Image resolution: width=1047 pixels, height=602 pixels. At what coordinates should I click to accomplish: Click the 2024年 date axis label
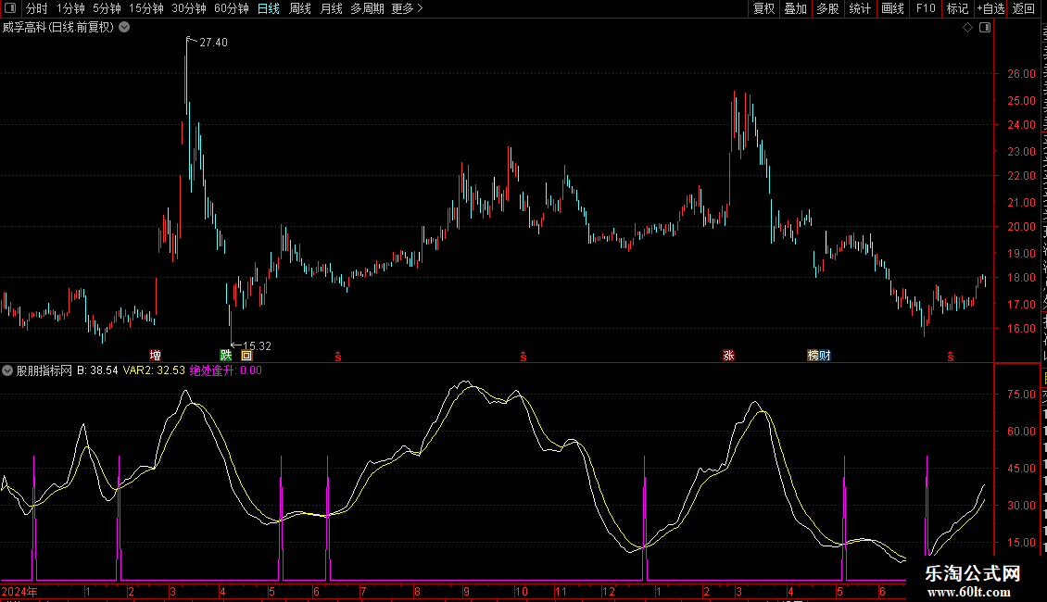19,591
